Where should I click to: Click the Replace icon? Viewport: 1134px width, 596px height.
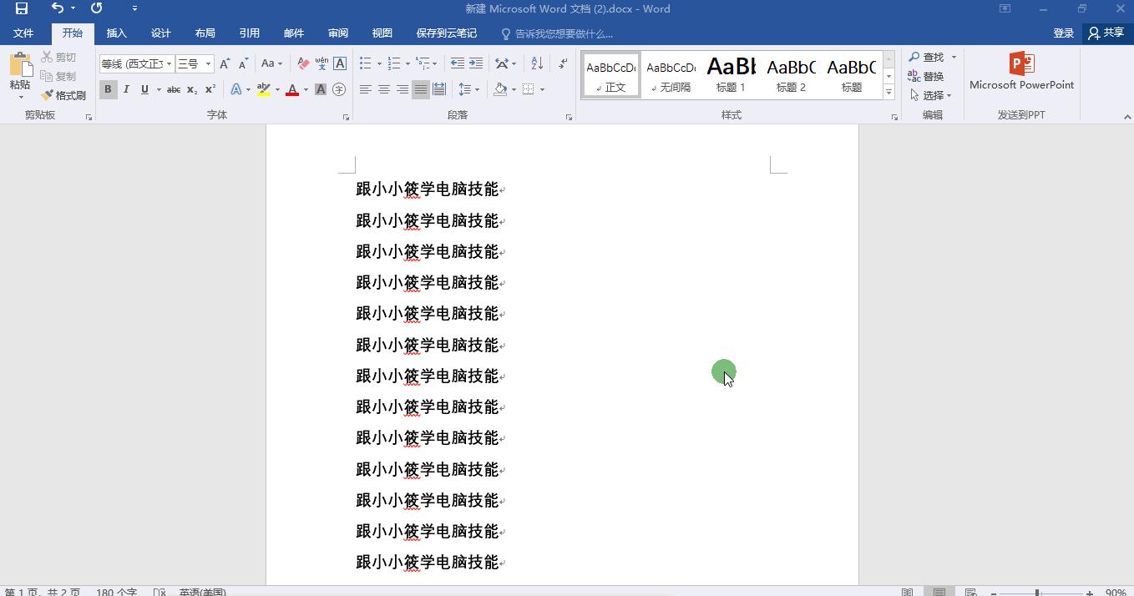click(x=927, y=76)
